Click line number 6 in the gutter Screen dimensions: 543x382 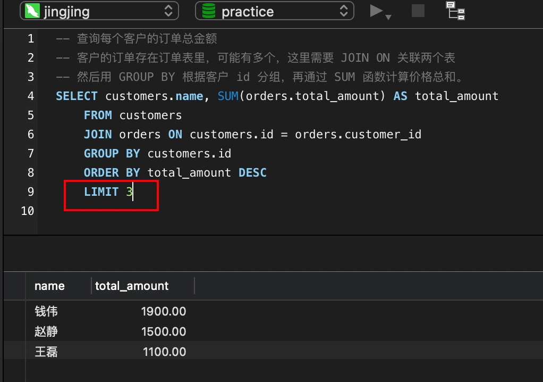point(31,134)
